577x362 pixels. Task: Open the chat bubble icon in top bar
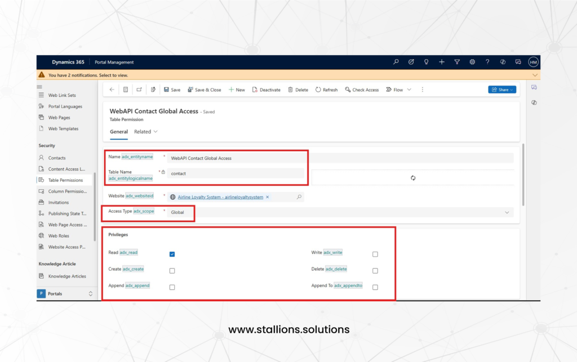coord(518,62)
